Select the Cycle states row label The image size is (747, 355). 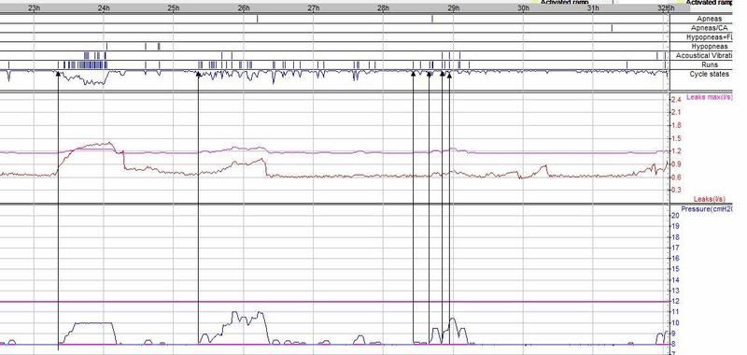[x=709, y=74]
